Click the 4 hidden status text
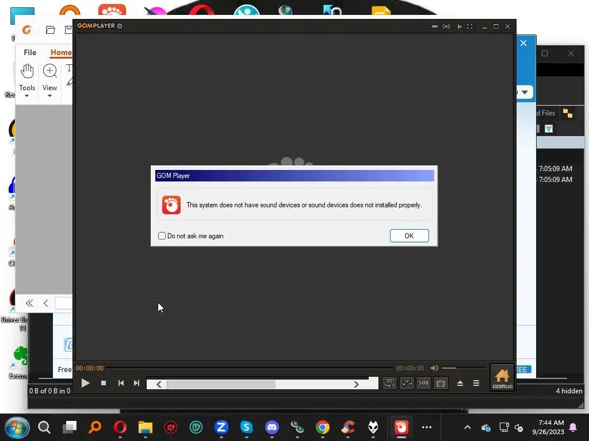Screen dimensions: 589x441 pyautogui.click(x=569, y=390)
